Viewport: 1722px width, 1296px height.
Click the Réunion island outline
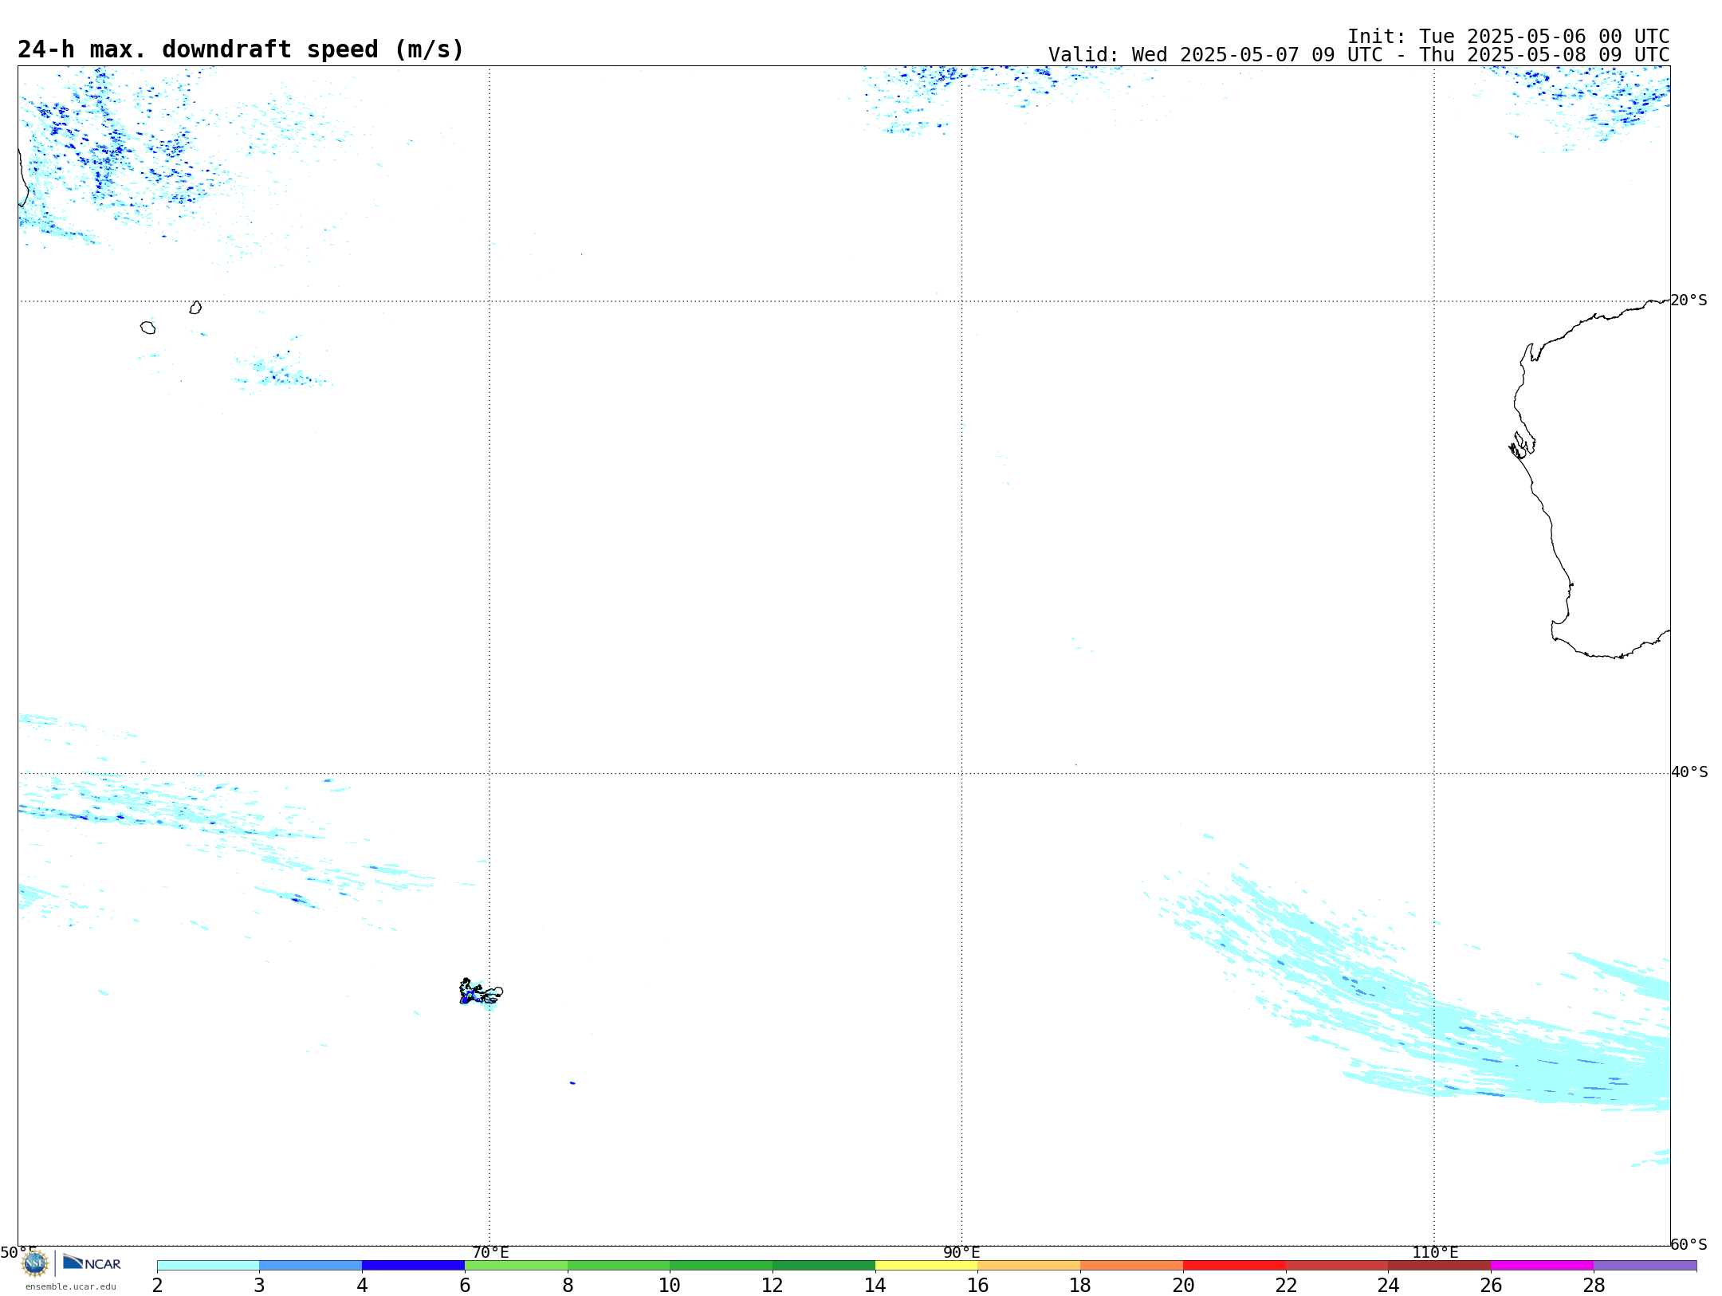pos(148,328)
